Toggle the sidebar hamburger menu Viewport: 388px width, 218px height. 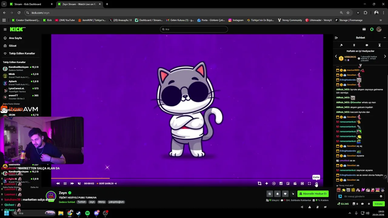point(5,29)
